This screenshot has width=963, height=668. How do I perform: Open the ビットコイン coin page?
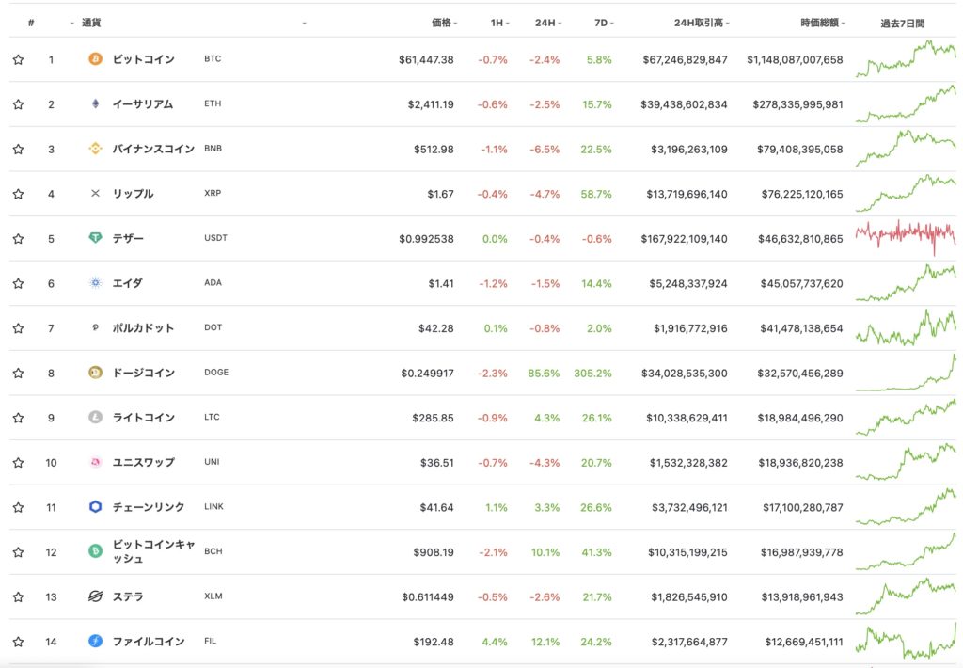point(144,59)
